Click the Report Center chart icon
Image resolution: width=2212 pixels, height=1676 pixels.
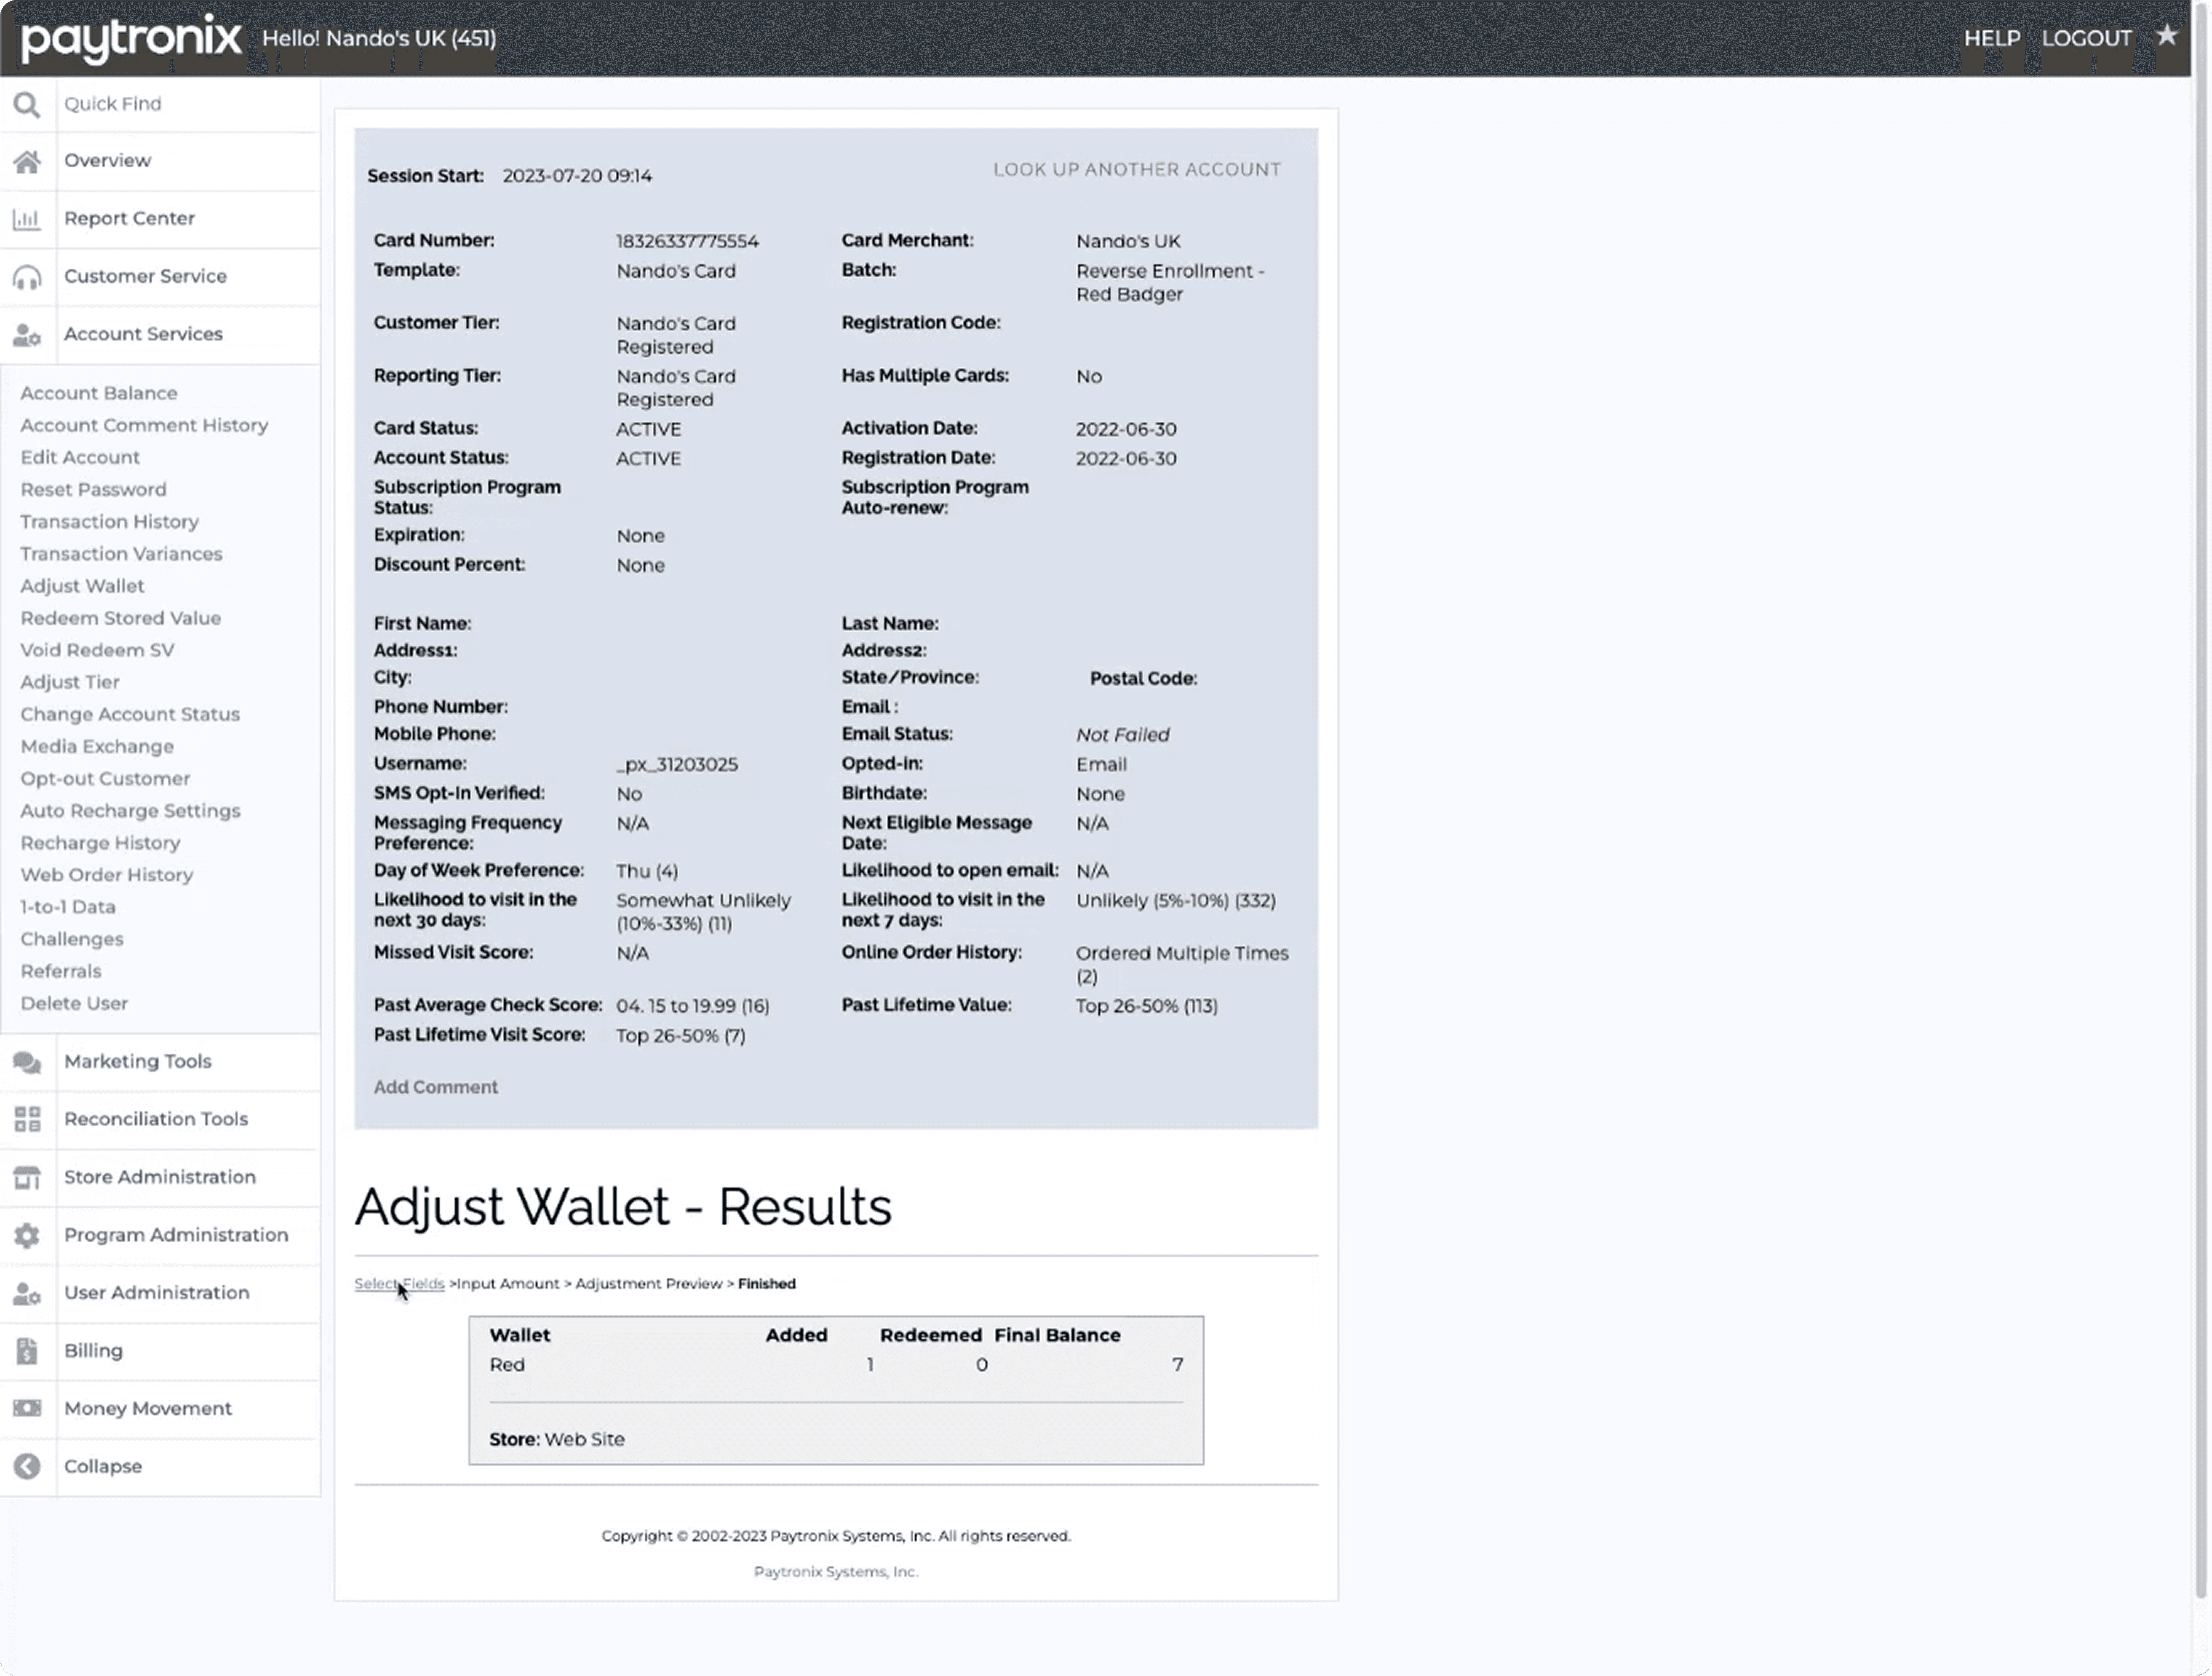27,219
